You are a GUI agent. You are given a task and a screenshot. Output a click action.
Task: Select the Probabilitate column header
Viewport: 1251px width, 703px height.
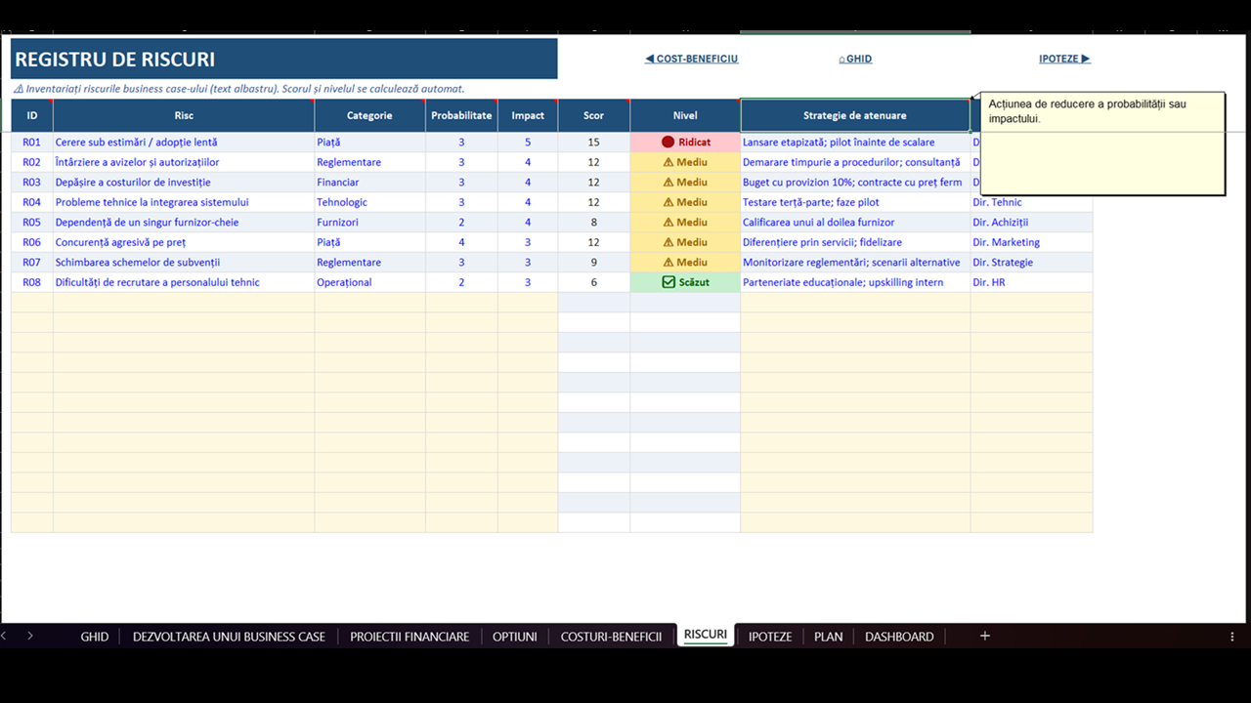coord(461,115)
